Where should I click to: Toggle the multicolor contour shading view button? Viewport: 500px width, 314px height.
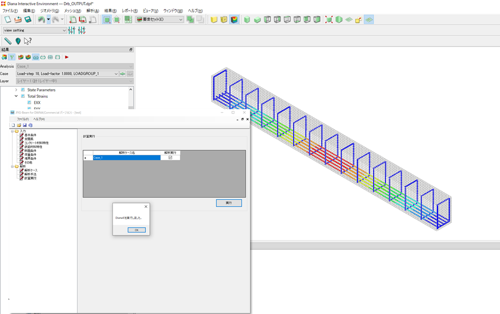coord(234,19)
